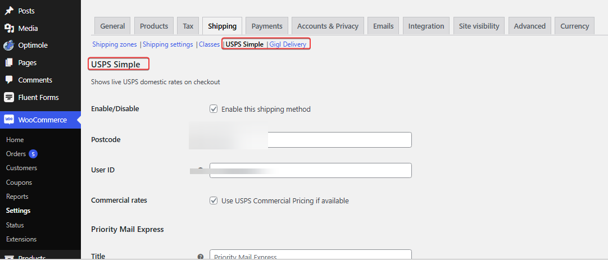Open the Customers submenu item
The image size is (608, 260).
[x=22, y=168]
